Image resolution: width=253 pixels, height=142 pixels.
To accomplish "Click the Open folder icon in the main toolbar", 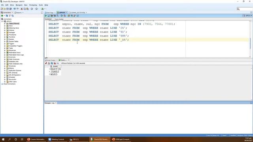I will (4, 9).
